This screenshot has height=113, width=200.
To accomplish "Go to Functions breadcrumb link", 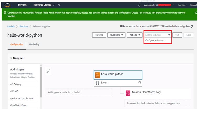I will point(24,27).
